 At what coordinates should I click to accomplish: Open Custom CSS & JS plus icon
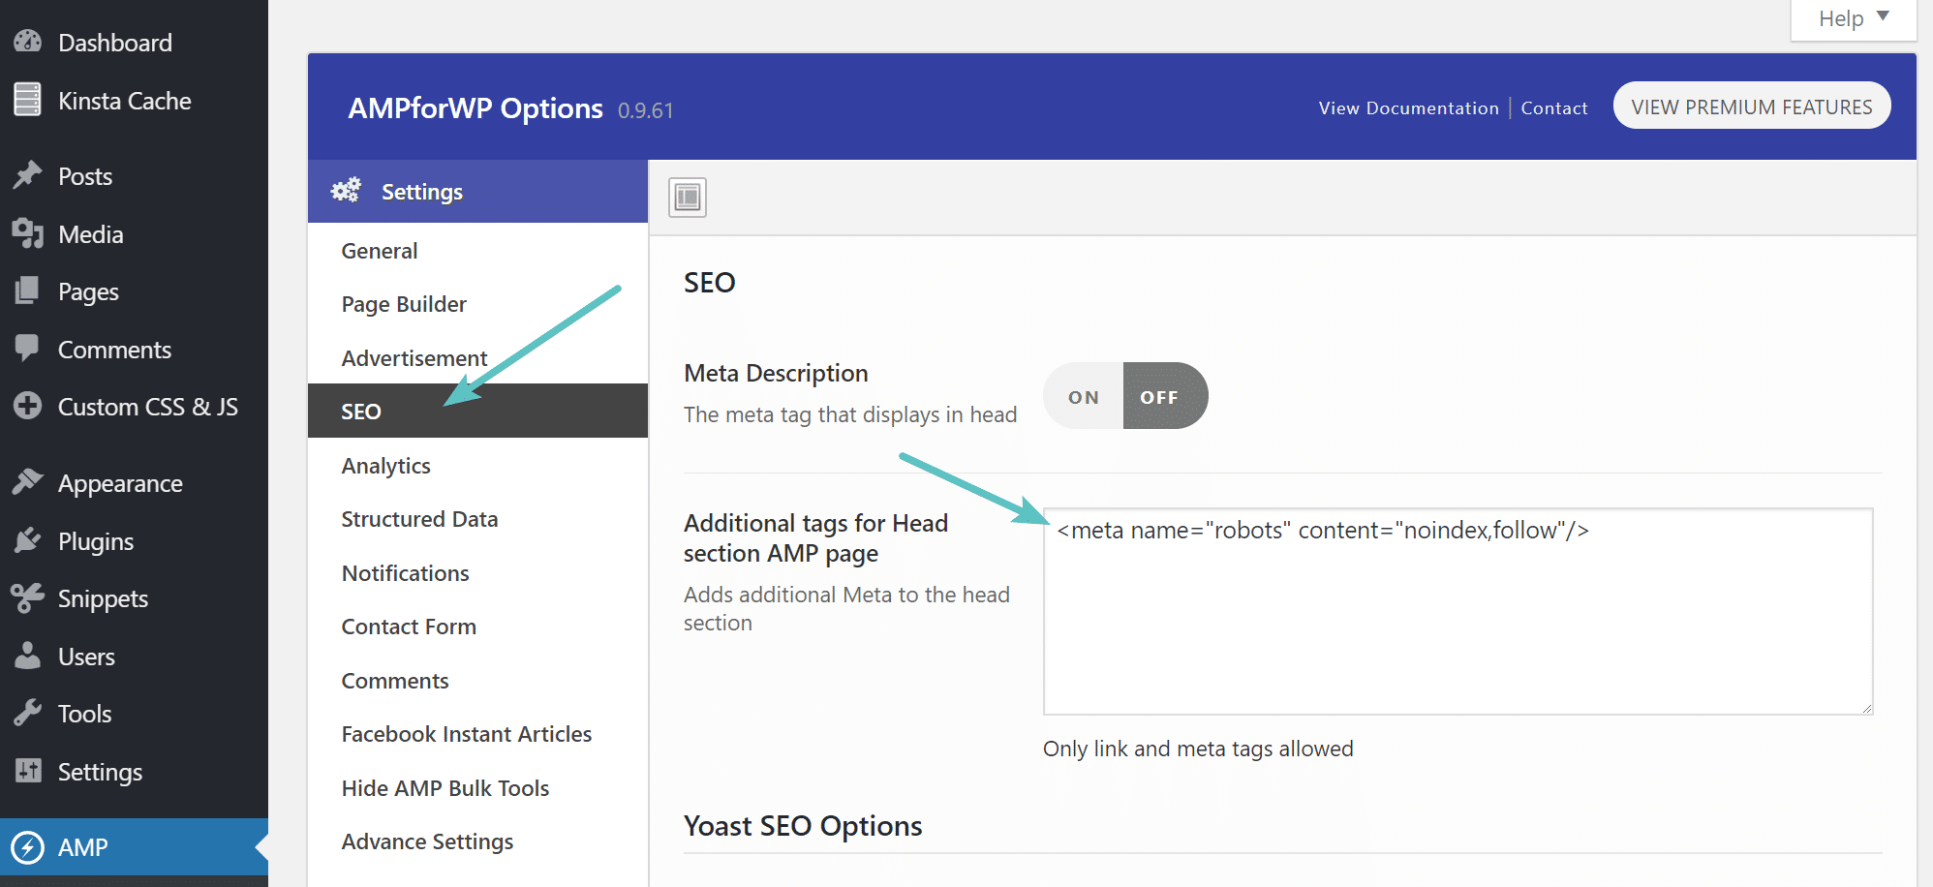pos(27,407)
